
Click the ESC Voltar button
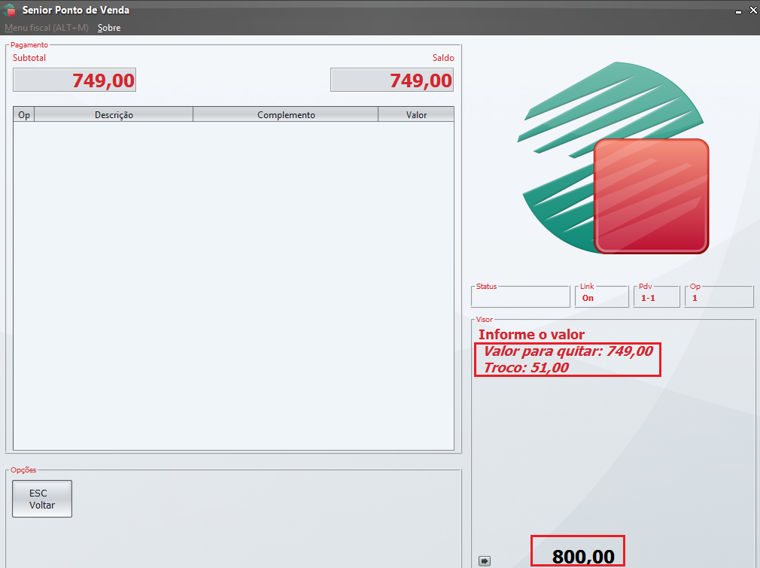point(42,499)
